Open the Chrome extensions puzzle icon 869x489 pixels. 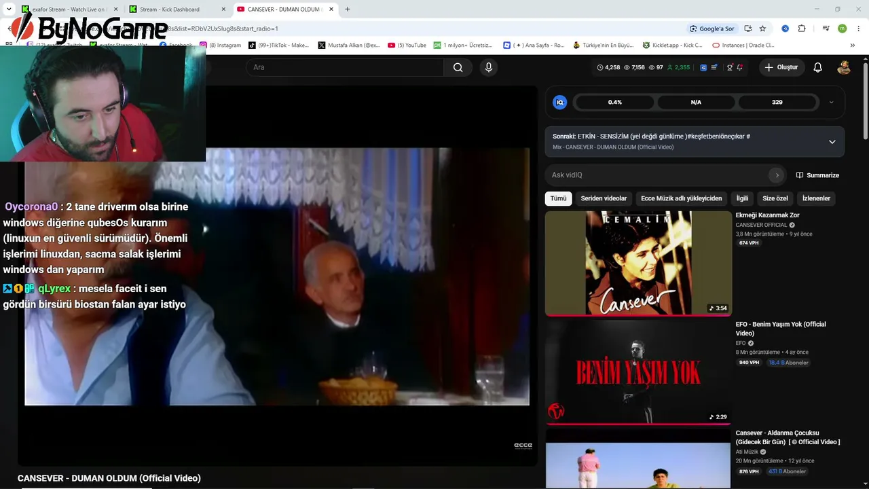click(802, 29)
